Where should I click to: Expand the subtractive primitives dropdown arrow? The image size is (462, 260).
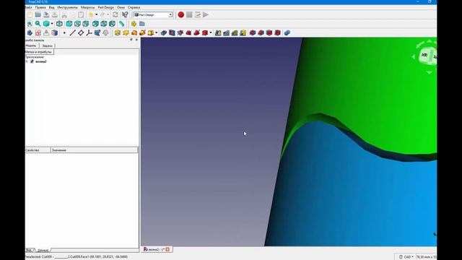[211, 32]
